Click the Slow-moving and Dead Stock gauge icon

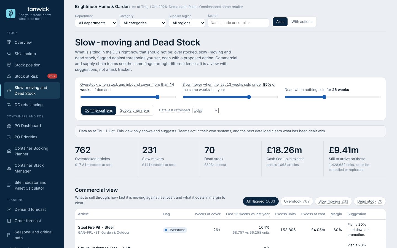point(9,90)
